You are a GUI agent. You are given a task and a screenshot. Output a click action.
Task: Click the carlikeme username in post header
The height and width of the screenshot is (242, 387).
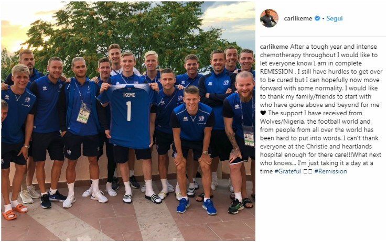[x=298, y=18]
